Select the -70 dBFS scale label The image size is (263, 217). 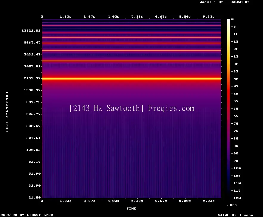235,124
